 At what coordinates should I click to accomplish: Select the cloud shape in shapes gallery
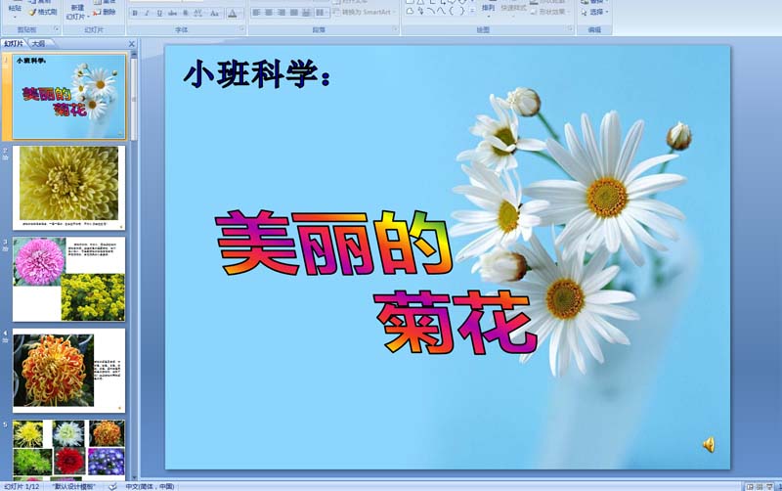click(x=410, y=11)
